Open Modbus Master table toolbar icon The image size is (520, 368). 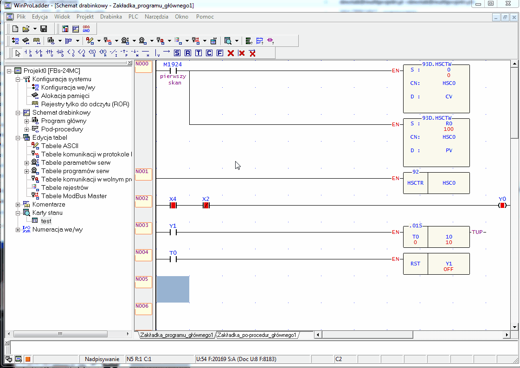click(x=196, y=41)
